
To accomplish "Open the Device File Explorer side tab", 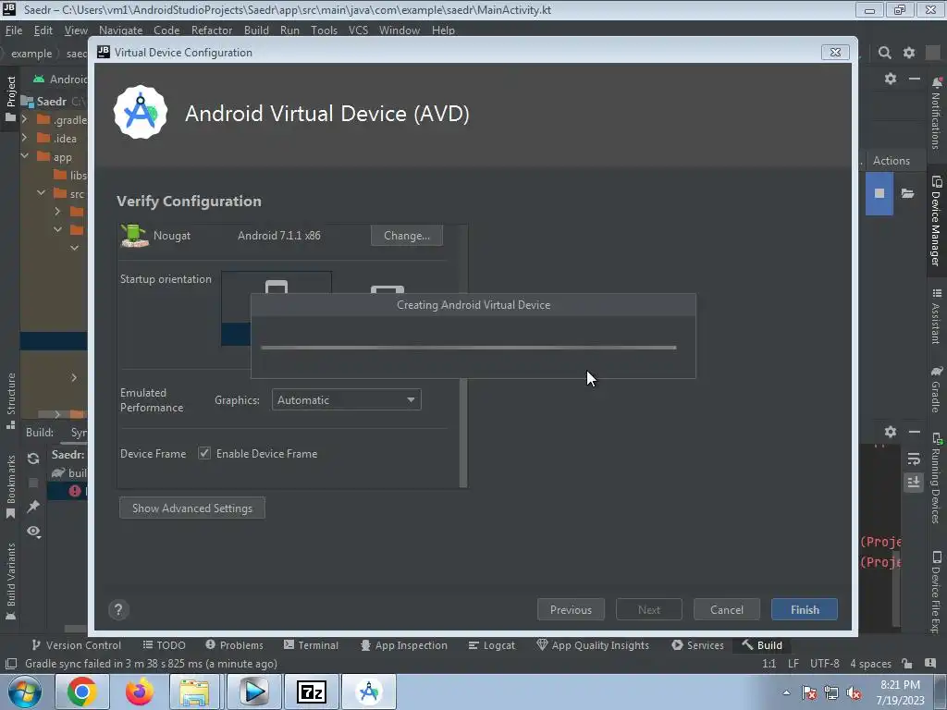I will tap(936, 592).
